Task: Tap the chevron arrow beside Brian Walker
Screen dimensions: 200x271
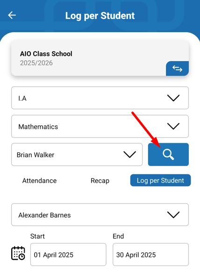Action: click(129, 154)
